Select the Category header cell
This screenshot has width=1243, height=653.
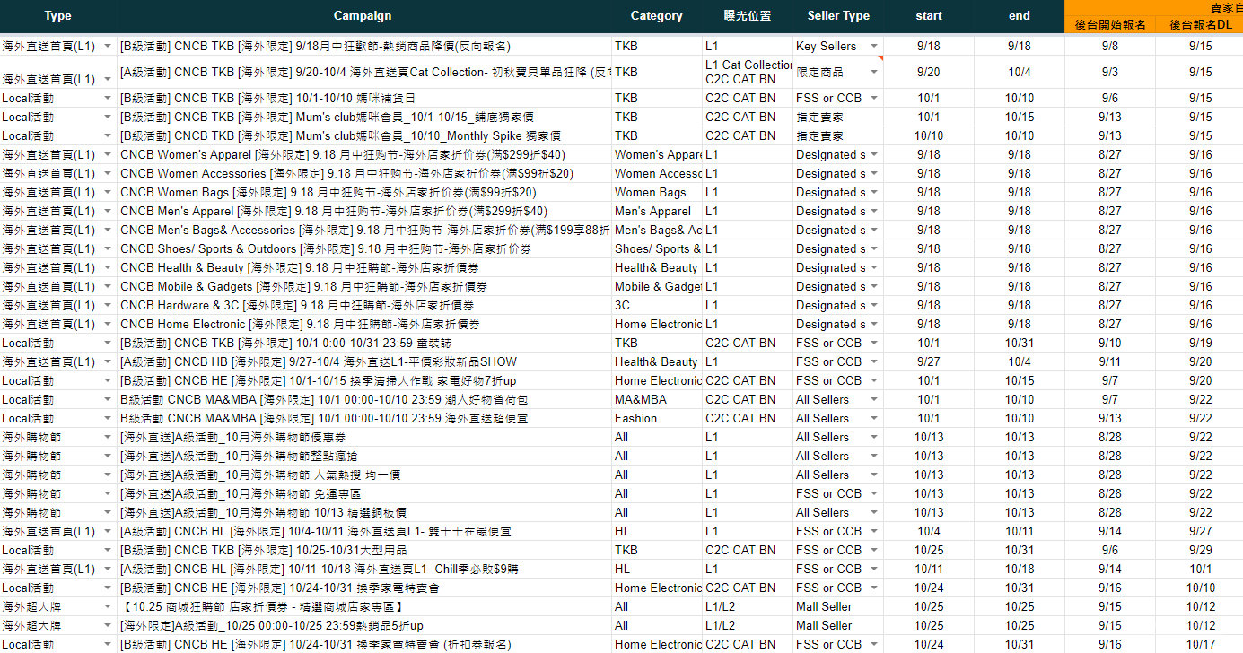(656, 16)
